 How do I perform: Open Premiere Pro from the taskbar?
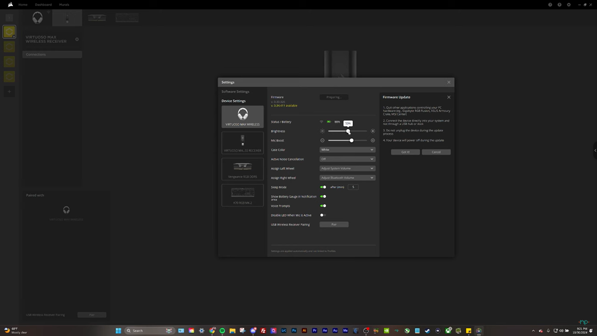pos(315,331)
